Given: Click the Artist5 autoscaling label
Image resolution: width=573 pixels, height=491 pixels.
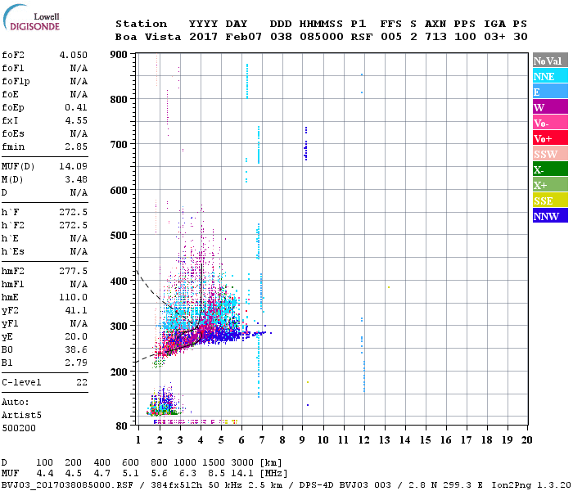Looking at the screenshot, I should pos(21,416).
